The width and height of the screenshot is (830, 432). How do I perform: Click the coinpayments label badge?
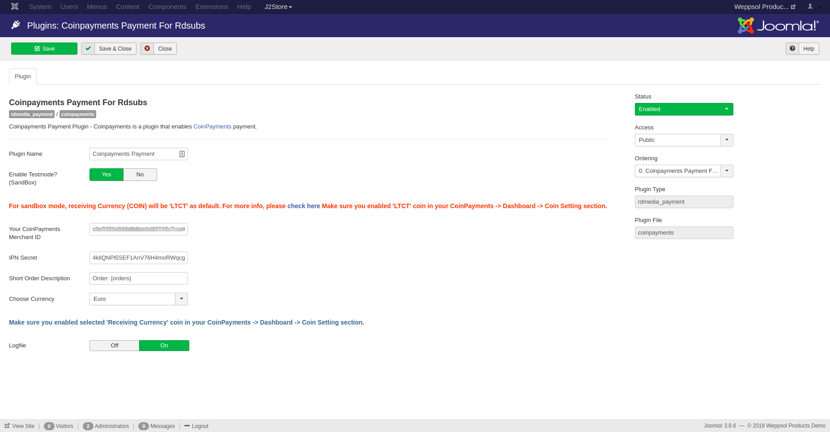coord(78,114)
